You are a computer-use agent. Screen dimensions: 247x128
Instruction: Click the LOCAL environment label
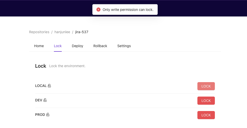41,86
